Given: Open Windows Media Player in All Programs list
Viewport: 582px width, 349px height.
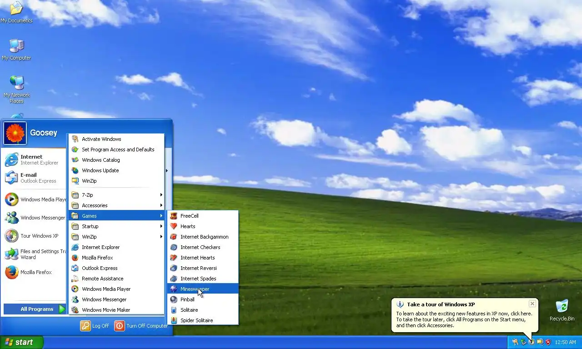Looking at the screenshot, I should point(116,289).
